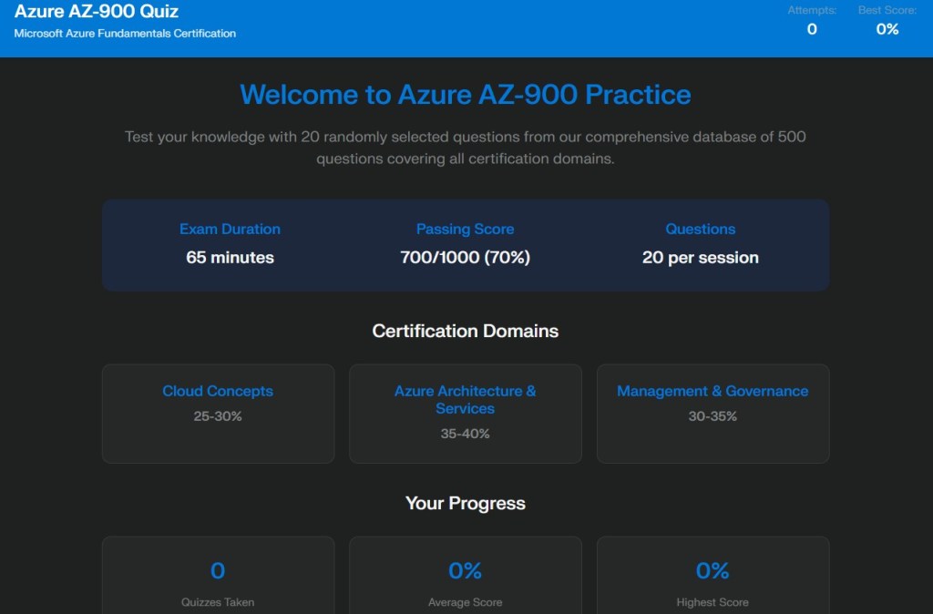Click the intro paragraph about 20 random questions

click(x=465, y=148)
